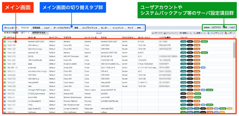Image resolution: width=239 pixels, height=116 pixels.
Task: Open the ターミナルプロキシ tab
Action: coord(62,28)
